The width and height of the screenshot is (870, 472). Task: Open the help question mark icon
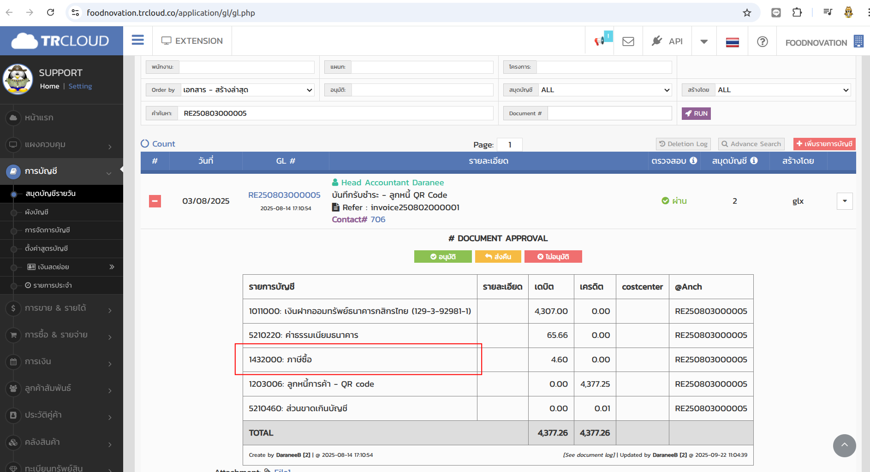762,41
